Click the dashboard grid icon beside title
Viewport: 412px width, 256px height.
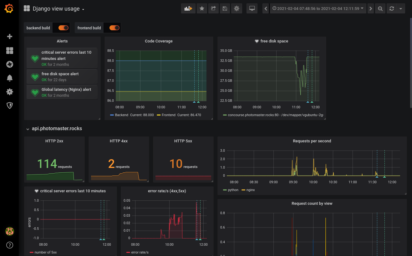(27, 9)
